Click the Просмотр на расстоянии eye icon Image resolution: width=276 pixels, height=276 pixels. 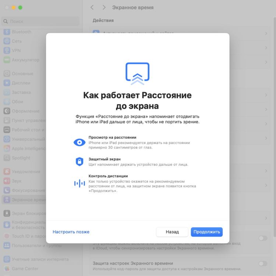click(79, 142)
